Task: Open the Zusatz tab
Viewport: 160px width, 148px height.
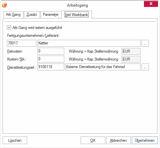Action: 32,14
